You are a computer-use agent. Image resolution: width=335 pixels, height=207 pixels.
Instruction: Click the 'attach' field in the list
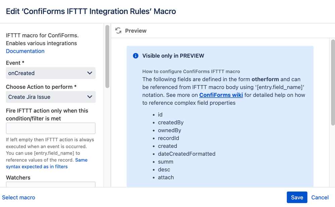pos(166,177)
